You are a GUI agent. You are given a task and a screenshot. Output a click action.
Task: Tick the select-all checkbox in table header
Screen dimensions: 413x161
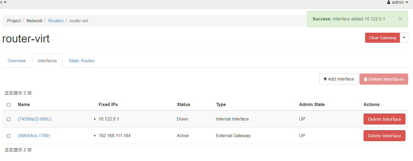(9, 105)
